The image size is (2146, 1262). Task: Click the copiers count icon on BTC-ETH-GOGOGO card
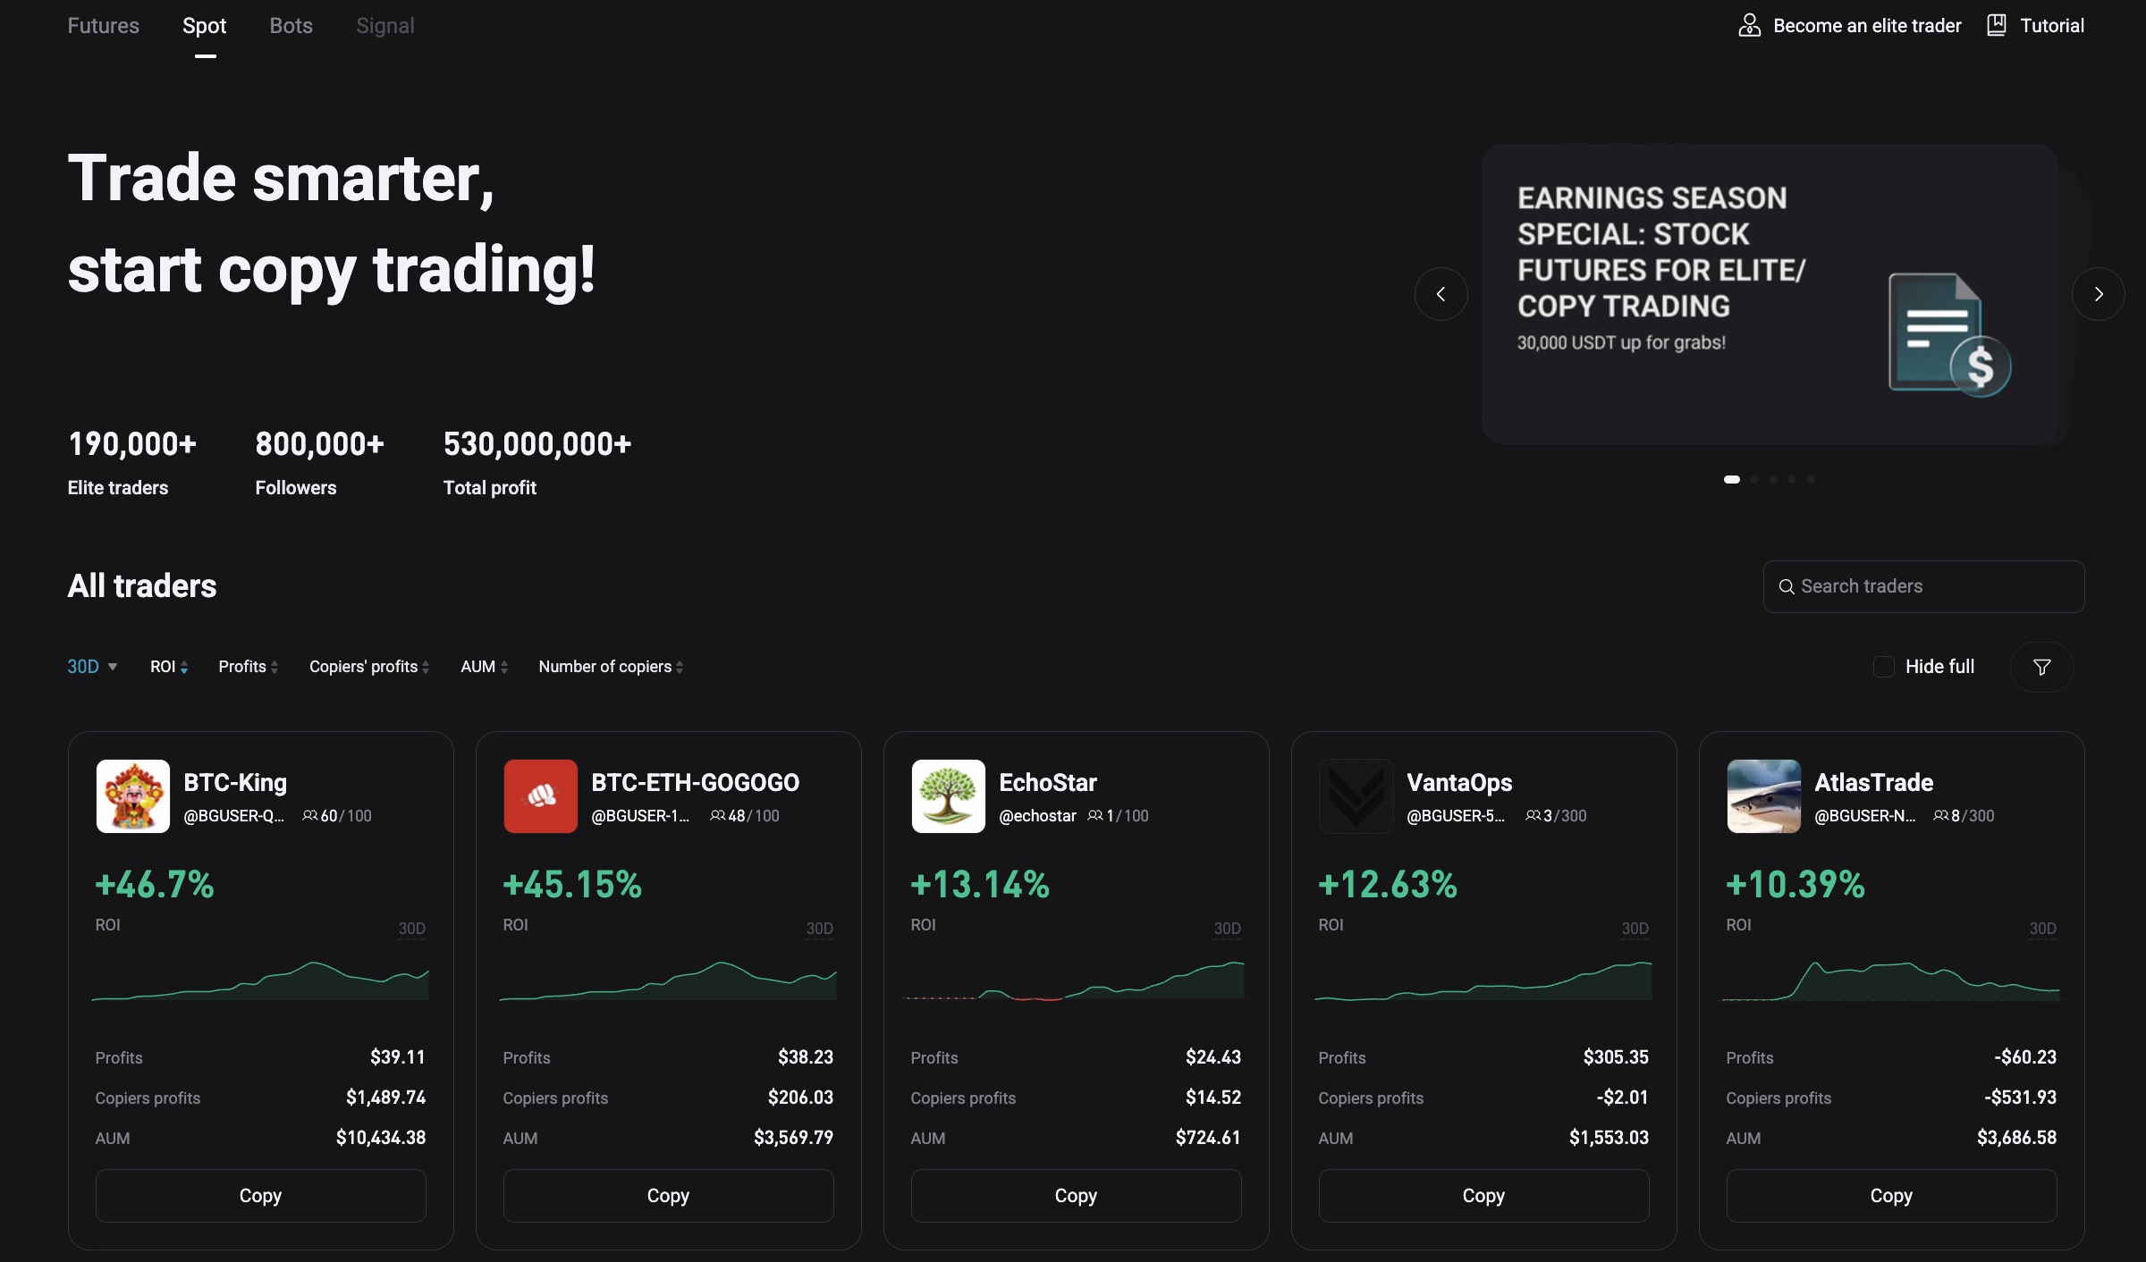717,815
